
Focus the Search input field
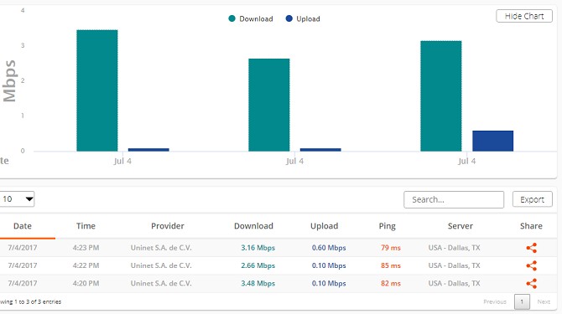(x=454, y=199)
